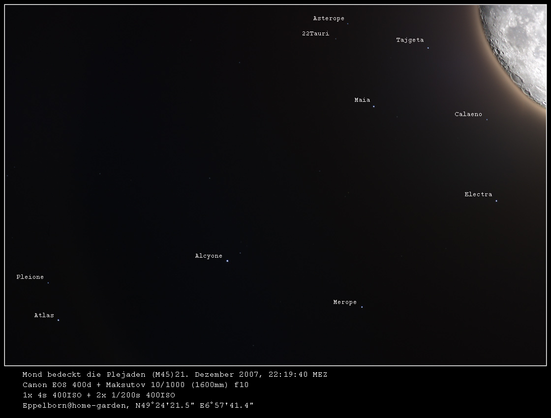This screenshot has height=418, width=551.
Task: Click the Calaeno star label
Action: click(468, 114)
